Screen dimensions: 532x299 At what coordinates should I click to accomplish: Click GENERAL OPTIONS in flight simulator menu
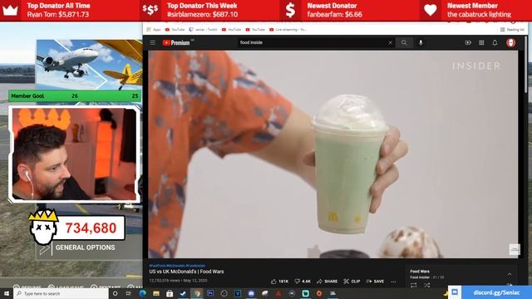(85, 248)
